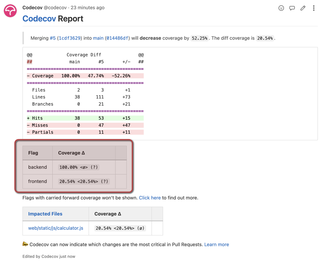This screenshot has height=264, width=321.
Task: Open web/static/js/calculator.js file link
Action: [x=56, y=228]
